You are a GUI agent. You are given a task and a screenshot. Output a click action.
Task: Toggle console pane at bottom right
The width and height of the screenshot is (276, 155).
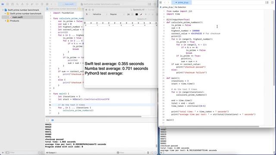[x=155, y=152]
